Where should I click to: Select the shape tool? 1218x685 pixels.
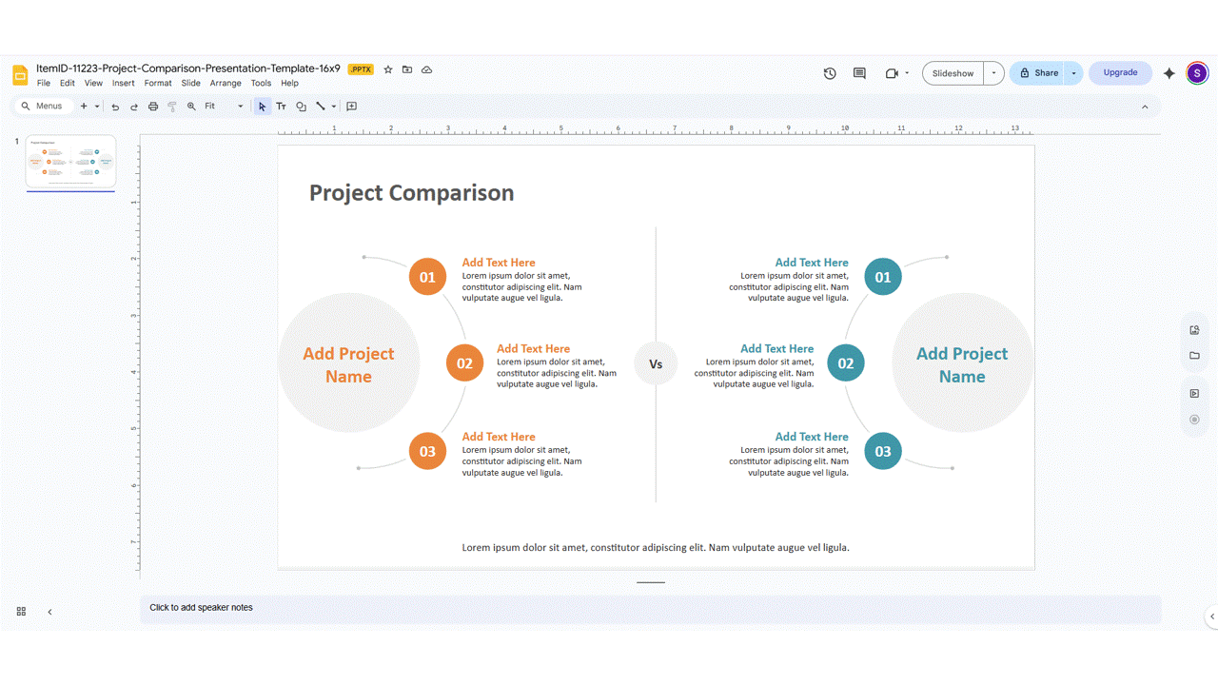(301, 106)
